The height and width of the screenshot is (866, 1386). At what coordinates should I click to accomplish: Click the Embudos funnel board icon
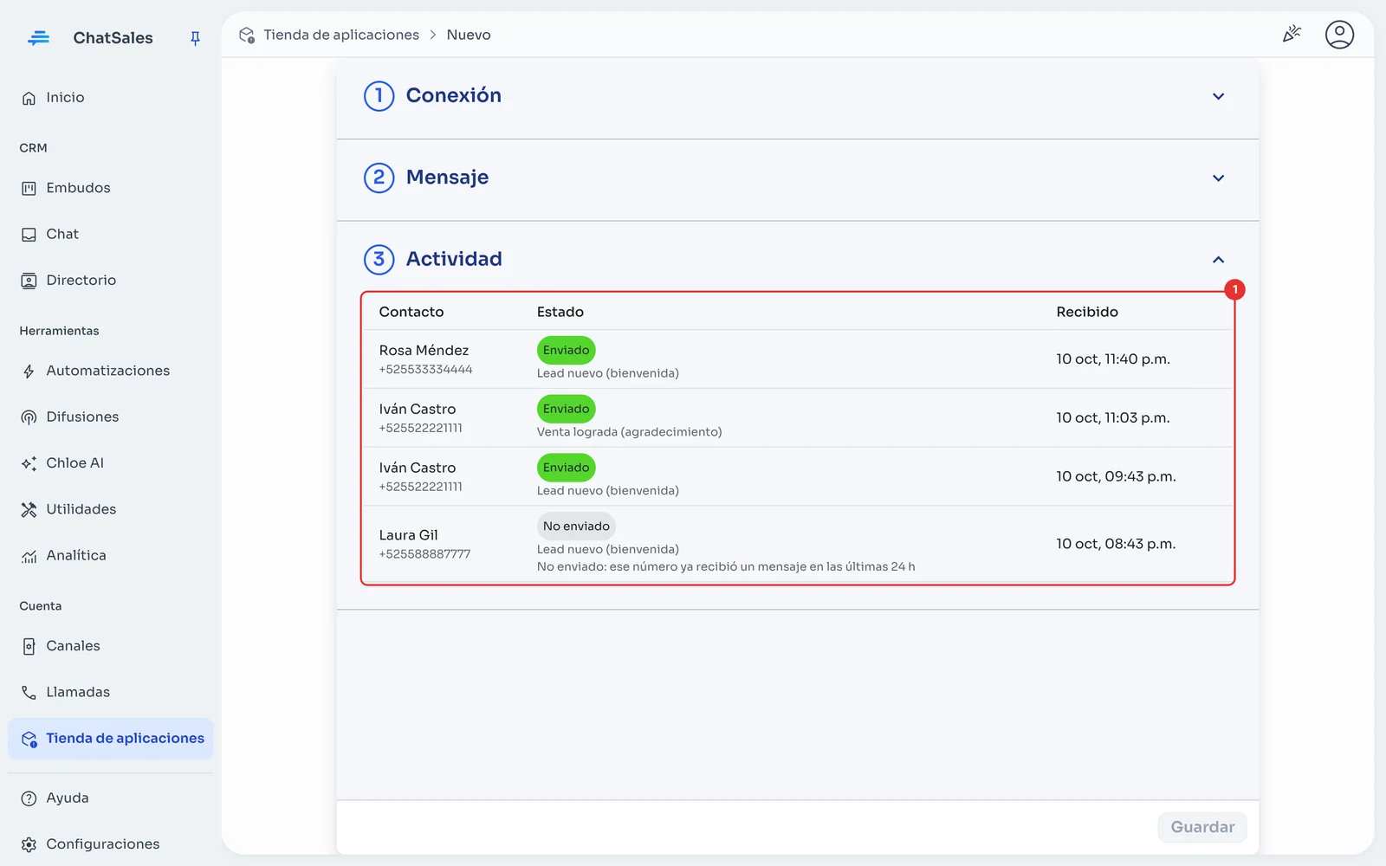(29, 188)
